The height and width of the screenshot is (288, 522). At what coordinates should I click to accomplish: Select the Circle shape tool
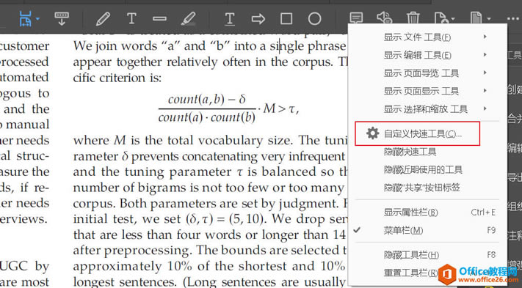(315, 18)
